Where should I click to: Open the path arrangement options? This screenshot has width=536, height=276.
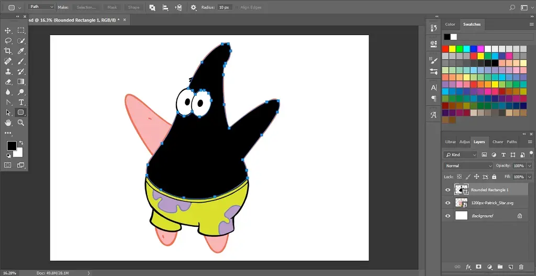point(178,7)
